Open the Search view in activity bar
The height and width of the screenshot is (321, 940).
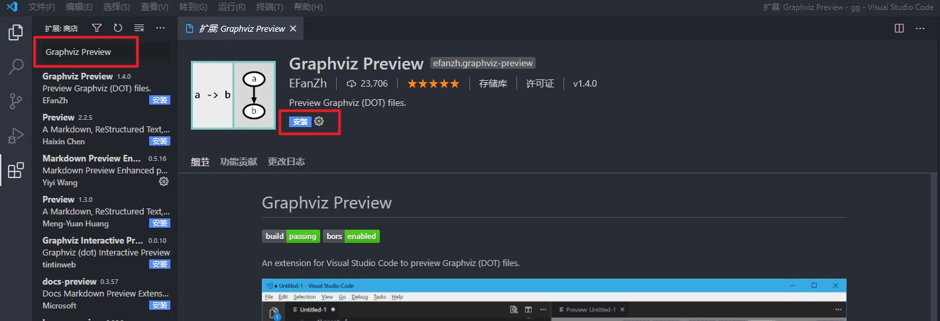[16, 66]
